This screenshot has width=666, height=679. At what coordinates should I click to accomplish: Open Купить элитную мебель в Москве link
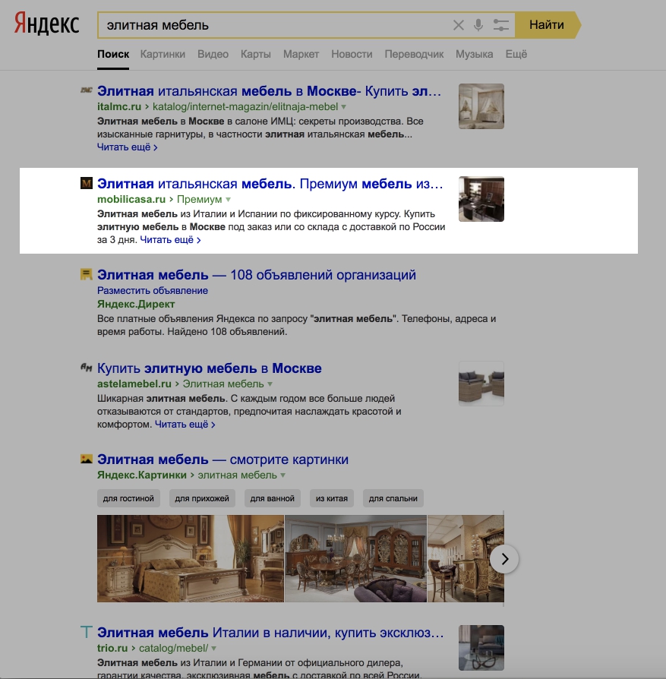209,368
